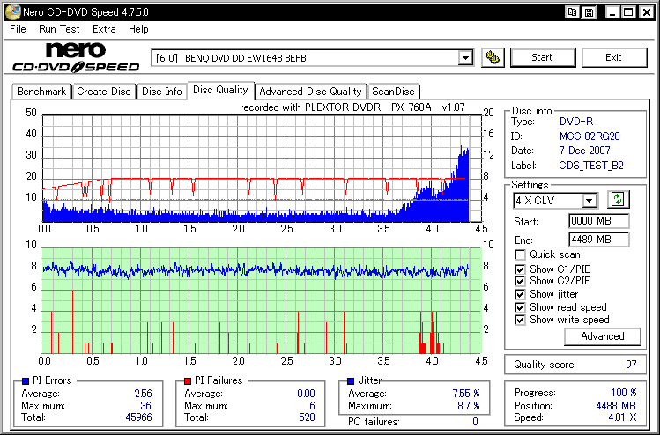Switch to the ScanDisc tab

[x=393, y=91]
